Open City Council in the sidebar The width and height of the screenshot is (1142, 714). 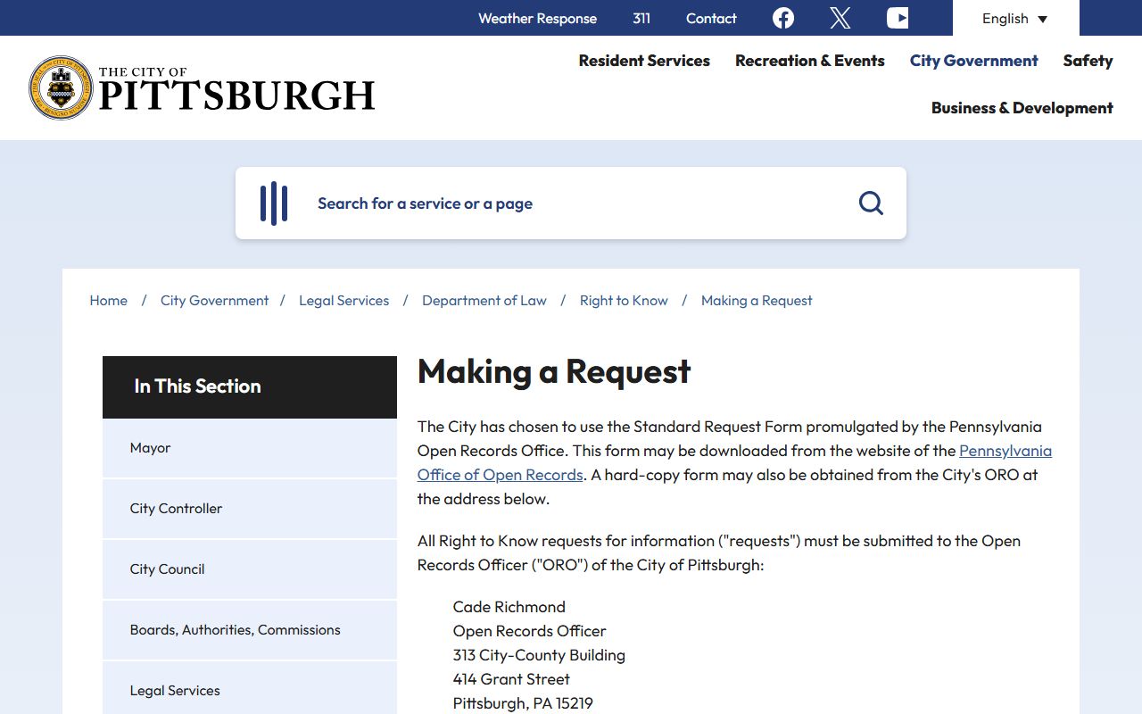(x=250, y=569)
